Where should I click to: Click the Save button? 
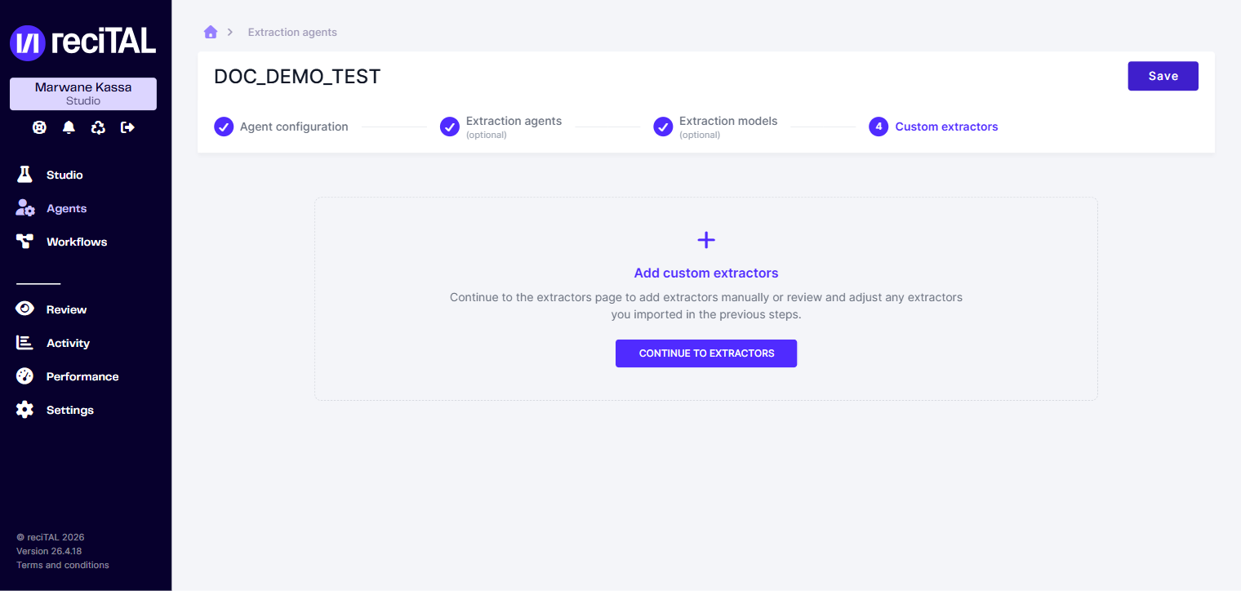1163,76
